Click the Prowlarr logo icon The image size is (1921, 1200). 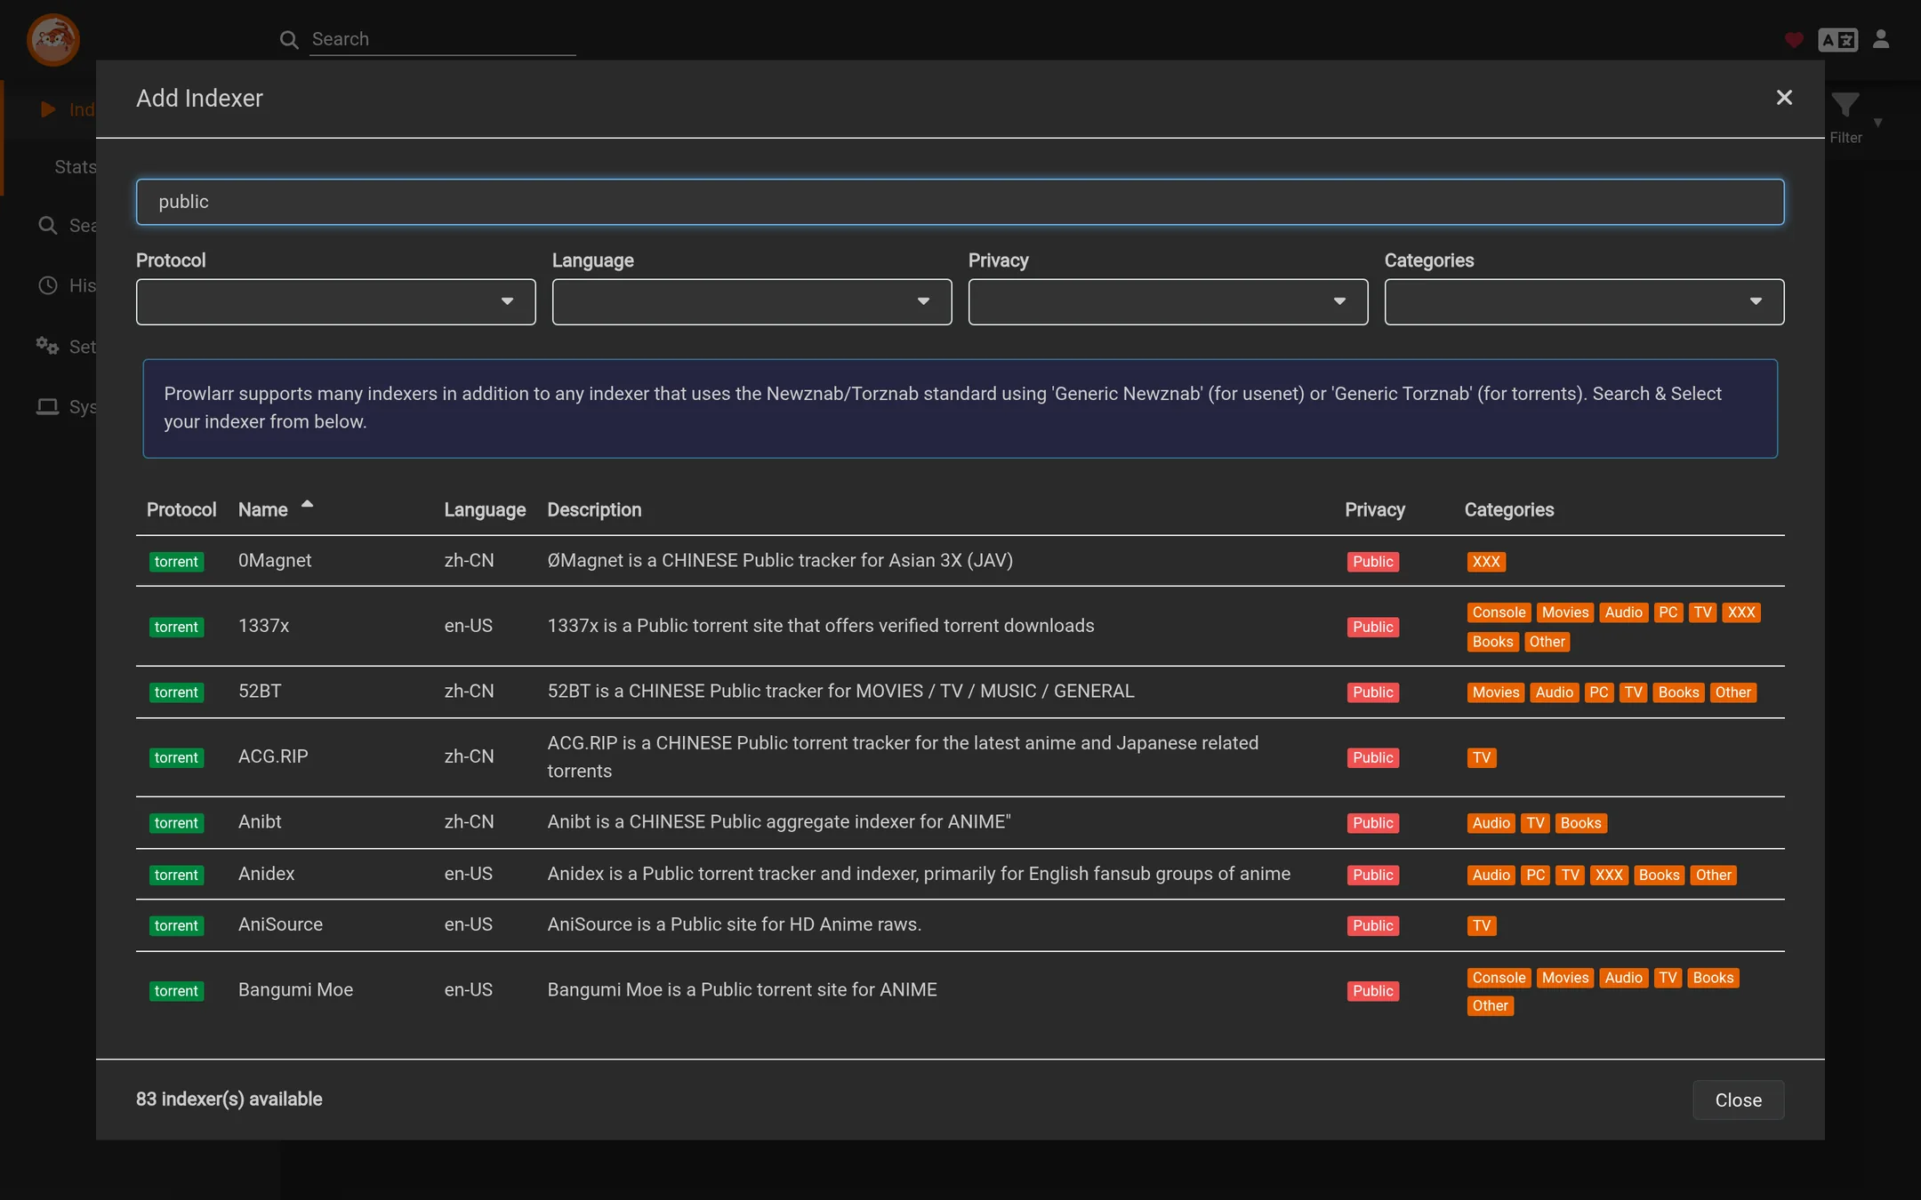(53, 40)
